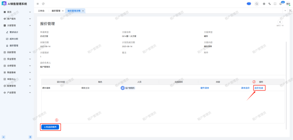The width and height of the screenshot is (293, 140).
Task: Click the 上传选价附件 button
Action: point(50,127)
